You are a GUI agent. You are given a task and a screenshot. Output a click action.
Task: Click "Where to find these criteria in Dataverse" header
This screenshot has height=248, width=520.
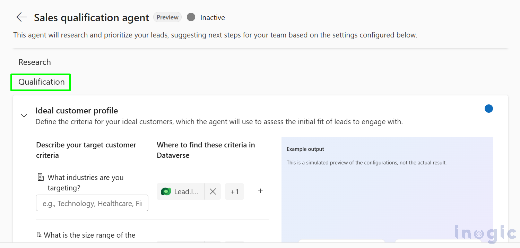click(x=206, y=150)
